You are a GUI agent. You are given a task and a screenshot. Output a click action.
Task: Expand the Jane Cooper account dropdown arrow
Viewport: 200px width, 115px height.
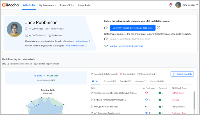tap(197, 5)
